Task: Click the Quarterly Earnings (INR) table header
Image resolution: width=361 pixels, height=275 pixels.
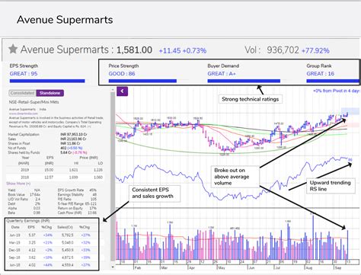Action: [x=28, y=221]
